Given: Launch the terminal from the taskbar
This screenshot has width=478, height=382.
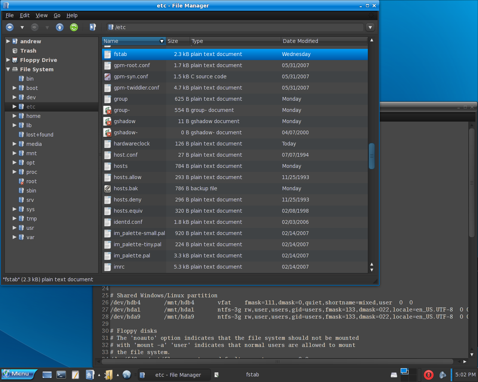Looking at the screenshot, I should point(61,375).
